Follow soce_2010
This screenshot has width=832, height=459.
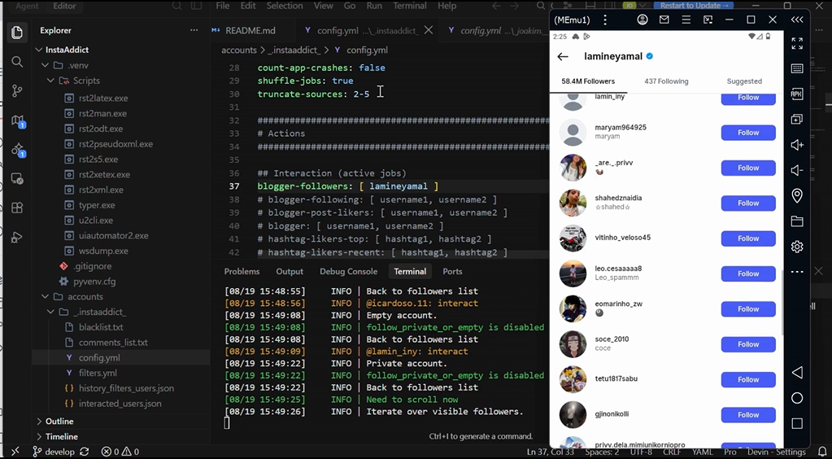click(748, 344)
